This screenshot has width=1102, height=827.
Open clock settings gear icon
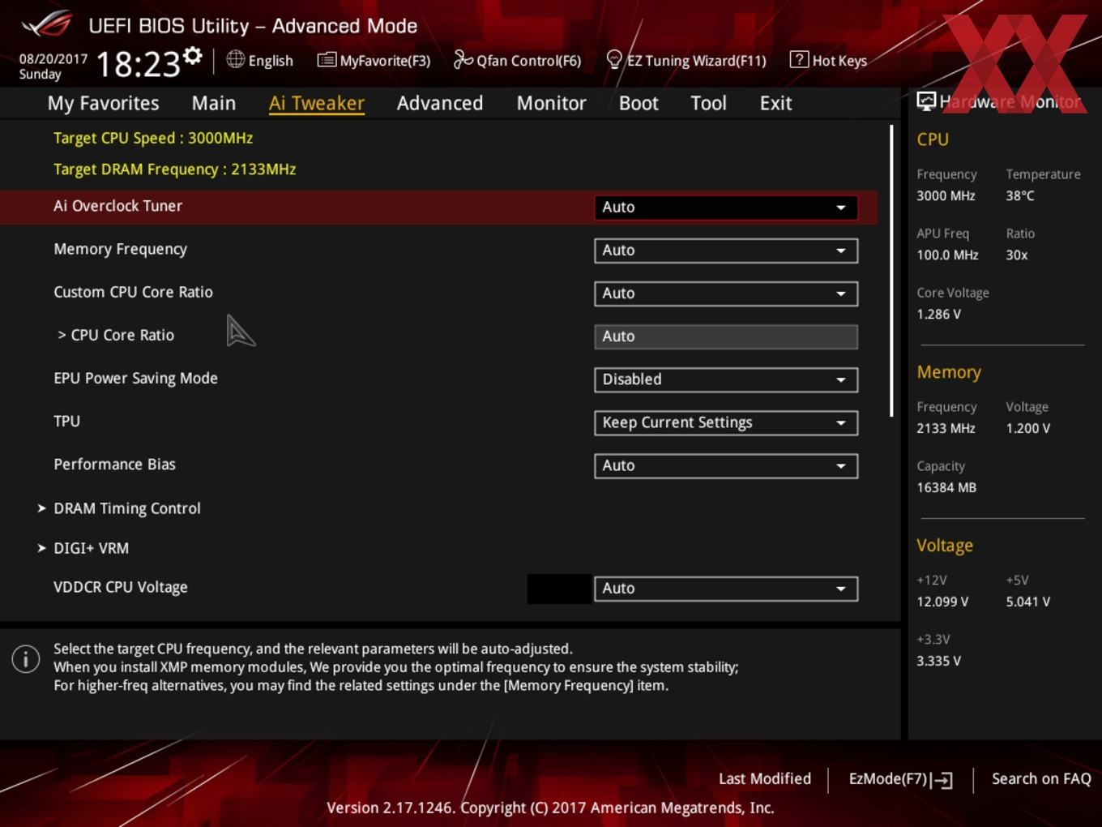coord(193,55)
